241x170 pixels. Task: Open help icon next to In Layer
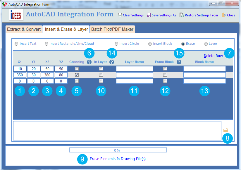[112, 62]
